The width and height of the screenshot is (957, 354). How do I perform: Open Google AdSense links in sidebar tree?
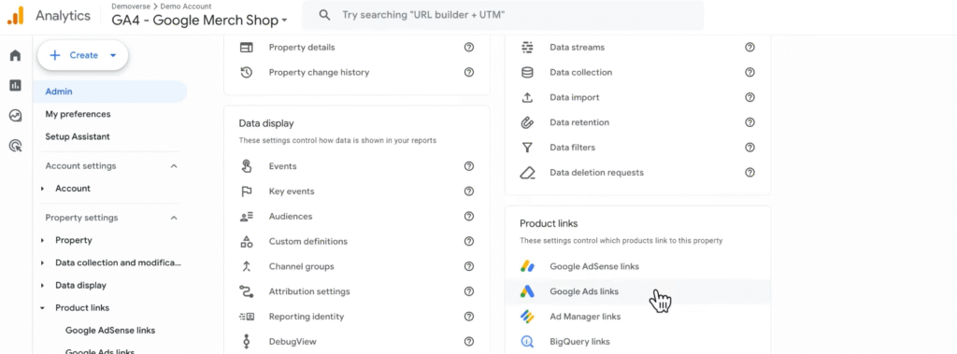(x=110, y=331)
